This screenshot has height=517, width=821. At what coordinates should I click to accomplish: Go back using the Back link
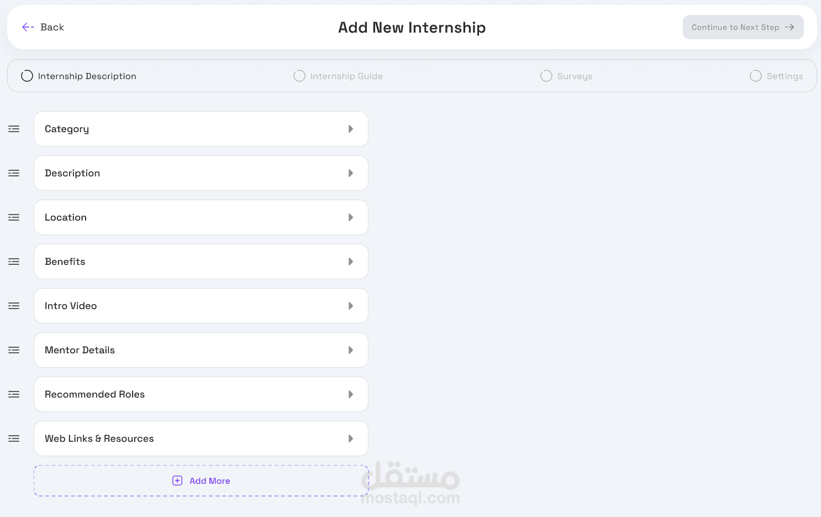43,27
